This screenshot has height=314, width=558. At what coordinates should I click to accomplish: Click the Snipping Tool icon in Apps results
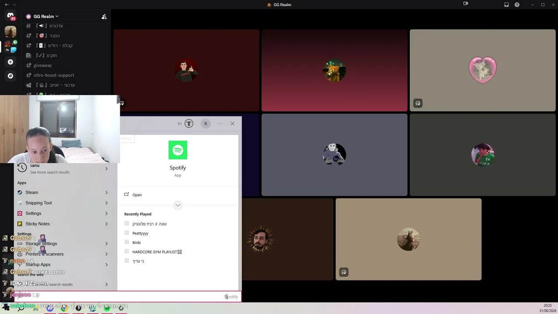[x=20, y=203]
